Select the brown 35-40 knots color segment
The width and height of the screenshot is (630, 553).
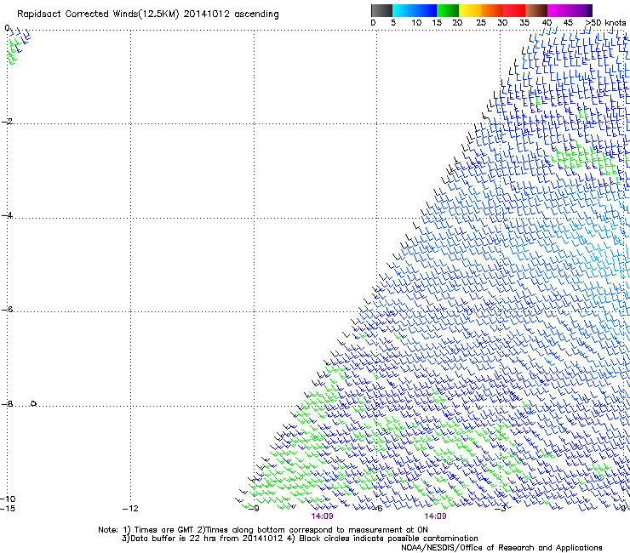[x=536, y=10]
